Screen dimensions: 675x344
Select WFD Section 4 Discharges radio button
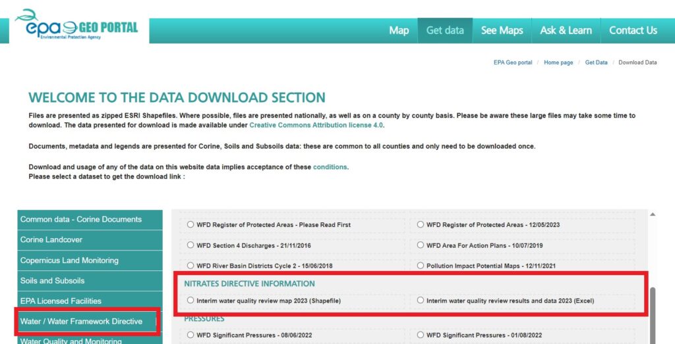point(191,245)
